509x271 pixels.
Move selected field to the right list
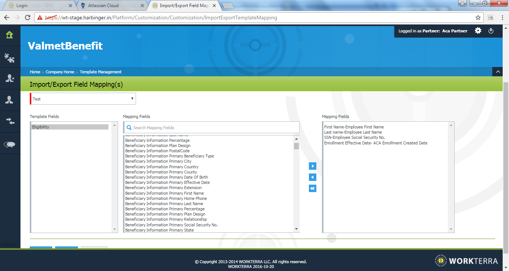313,166
